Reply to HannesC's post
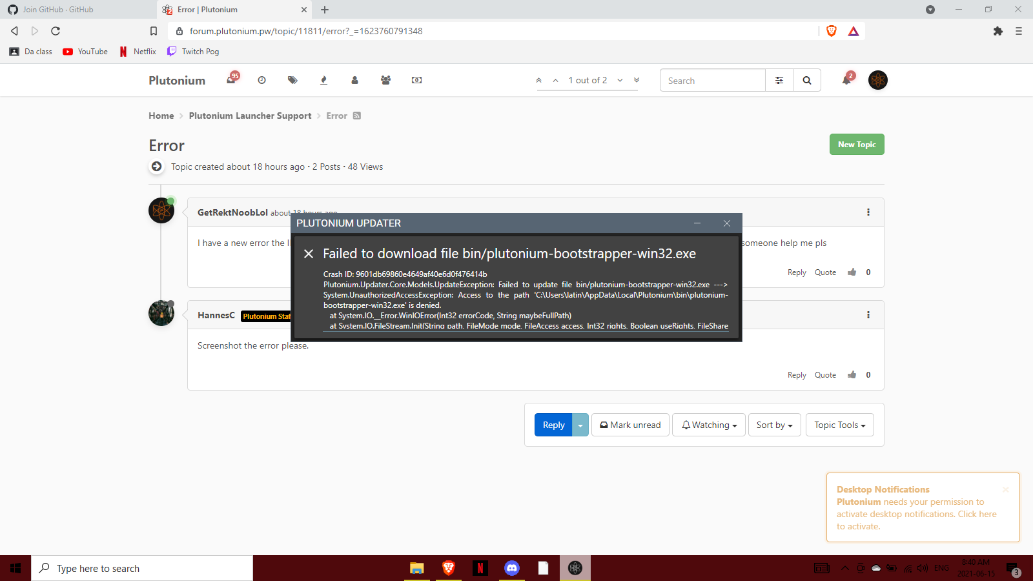The width and height of the screenshot is (1033, 581). (x=797, y=375)
